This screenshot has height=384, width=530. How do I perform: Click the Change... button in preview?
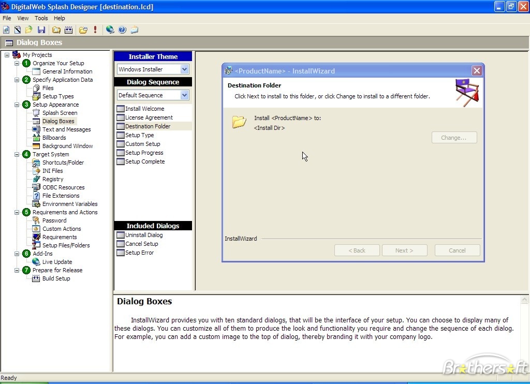[x=454, y=138]
